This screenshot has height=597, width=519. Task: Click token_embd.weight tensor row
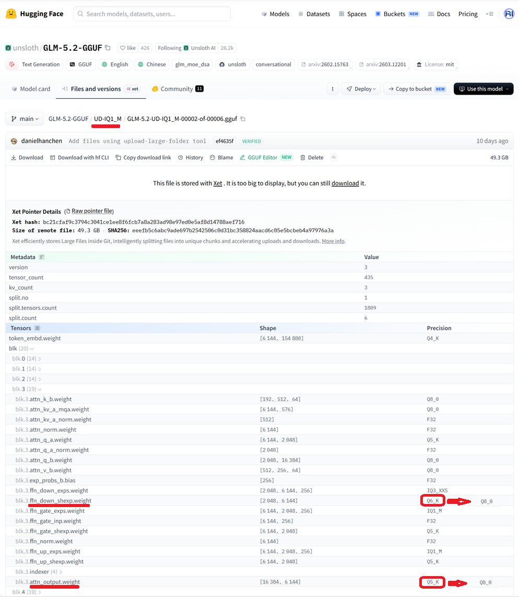coord(259,338)
